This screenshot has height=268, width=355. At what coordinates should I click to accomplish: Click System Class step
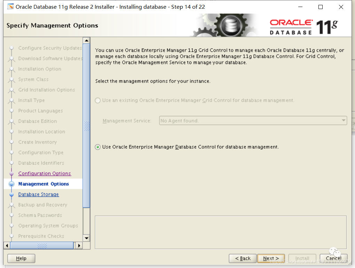tap(33, 79)
